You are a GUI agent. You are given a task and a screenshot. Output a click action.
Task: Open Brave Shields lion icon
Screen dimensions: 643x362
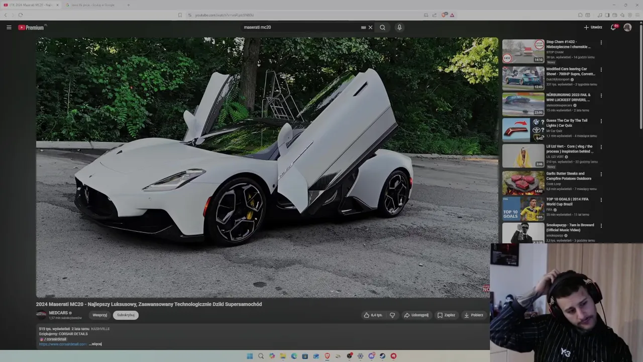pyautogui.click(x=444, y=15)
